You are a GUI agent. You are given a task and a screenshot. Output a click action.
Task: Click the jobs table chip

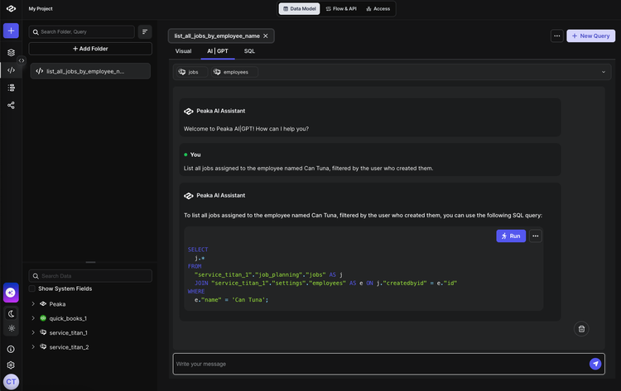[x=192, y=72]
